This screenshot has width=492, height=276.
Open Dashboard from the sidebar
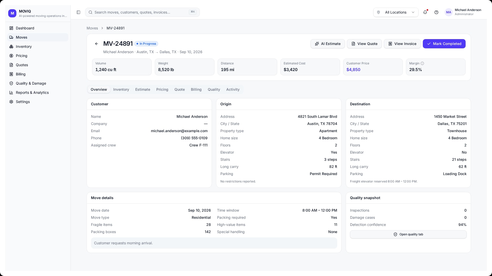tap(38, 28)
